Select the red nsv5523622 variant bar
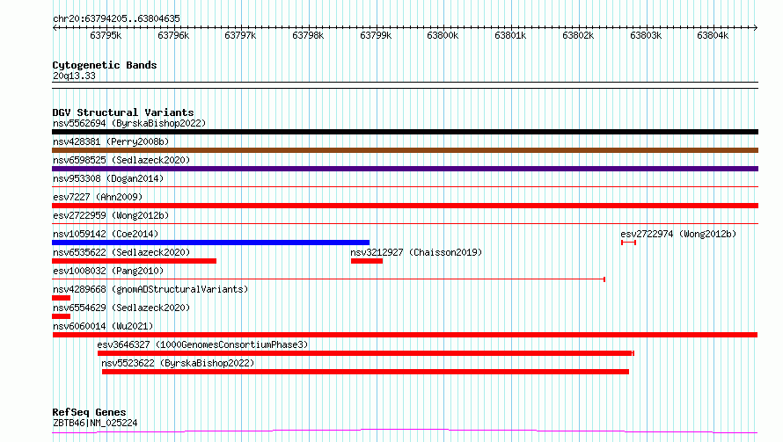Image resolution: width=783 pixels, height=442 pixels. [x=365, y=372]
